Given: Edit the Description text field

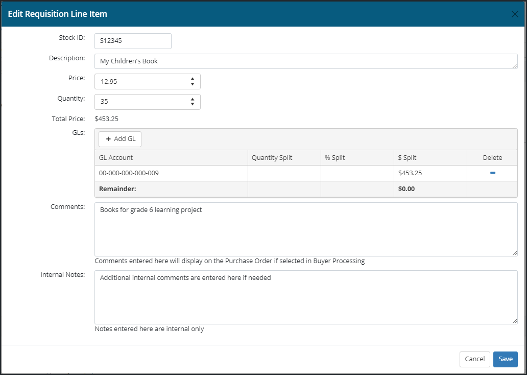Looking at the screenshot, I should [x=305, y=61].
